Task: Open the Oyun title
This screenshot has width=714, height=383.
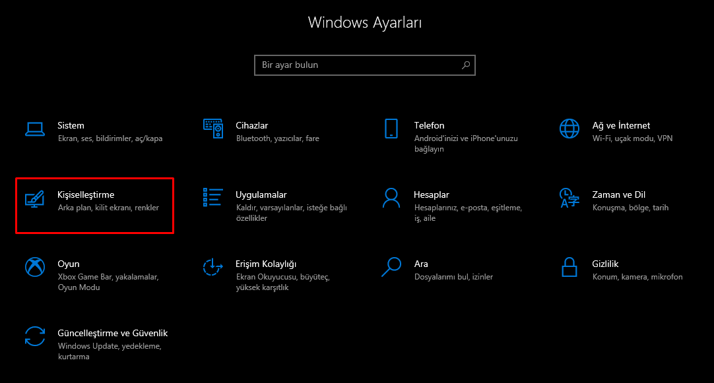Action: (69, 264)
